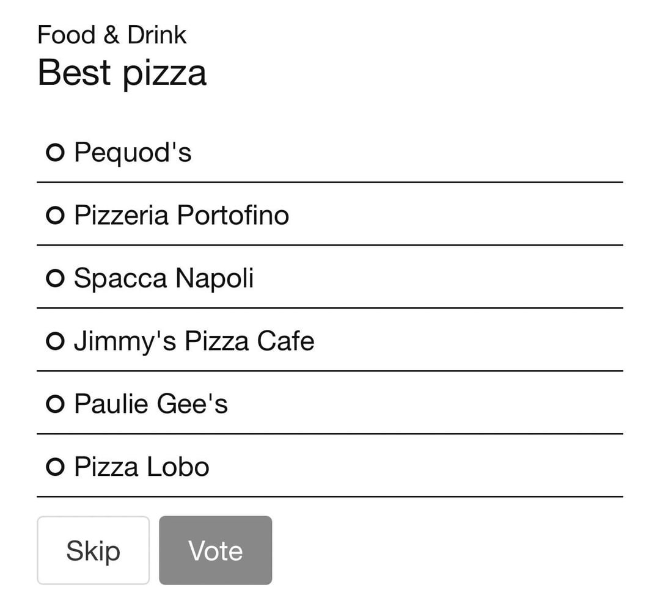Select the Pequod's radio button
The height and width of the screenshot is (612, 660).
point(55,153)
